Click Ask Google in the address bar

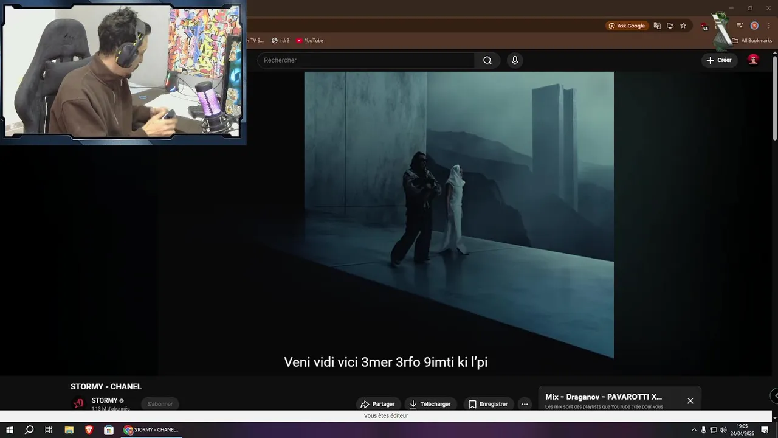(627, 26)
